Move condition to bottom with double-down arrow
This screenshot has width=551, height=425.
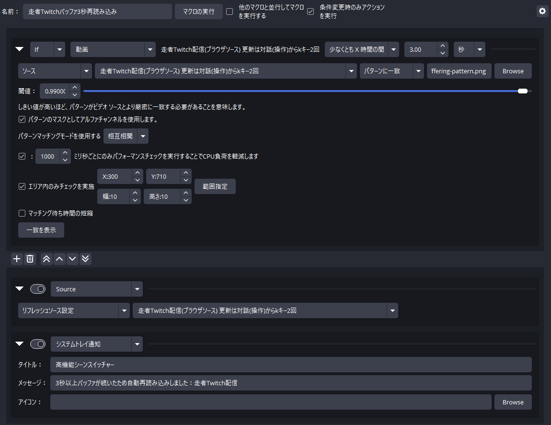[85, 259]
